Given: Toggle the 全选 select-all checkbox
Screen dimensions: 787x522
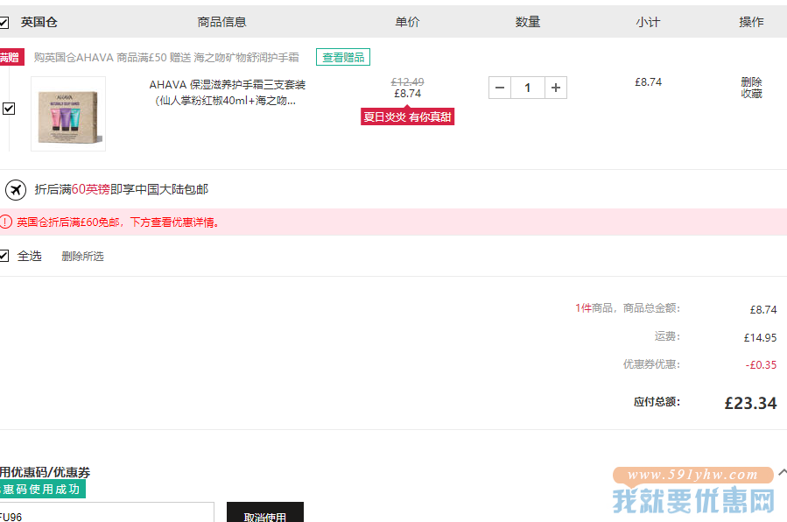Looking at the screenshot, I should tap(4, 256).
